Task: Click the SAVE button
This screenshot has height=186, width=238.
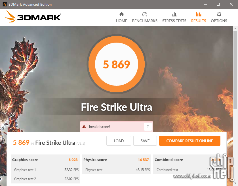Action: pyautogui.click(x=145, y=141)
